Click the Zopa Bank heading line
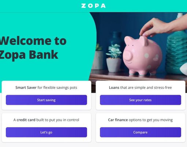Viewport: 187px width, 147px height. pyautogui.click(x=29, y=54)
